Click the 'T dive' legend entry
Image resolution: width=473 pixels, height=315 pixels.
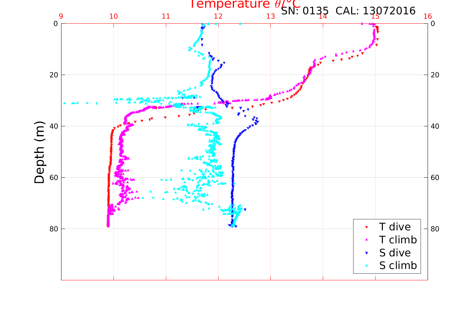coord(395,227)
